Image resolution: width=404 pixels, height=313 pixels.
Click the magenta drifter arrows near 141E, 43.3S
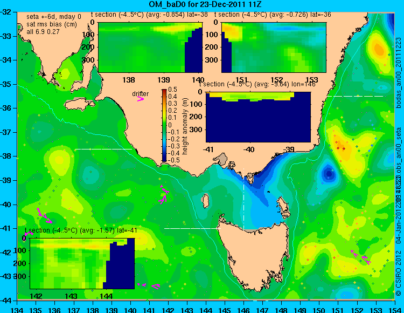pos(149,285)
